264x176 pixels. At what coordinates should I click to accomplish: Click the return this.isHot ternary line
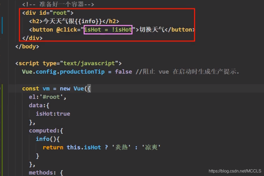(102, 147)
